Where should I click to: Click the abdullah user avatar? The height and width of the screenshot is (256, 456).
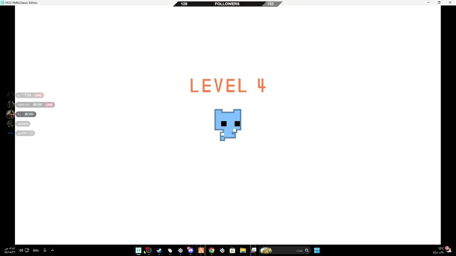click(x=11, y=124)
